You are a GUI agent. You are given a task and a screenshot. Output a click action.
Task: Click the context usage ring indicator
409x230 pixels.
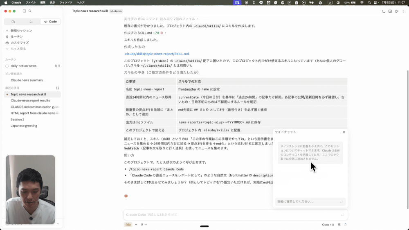345,225
